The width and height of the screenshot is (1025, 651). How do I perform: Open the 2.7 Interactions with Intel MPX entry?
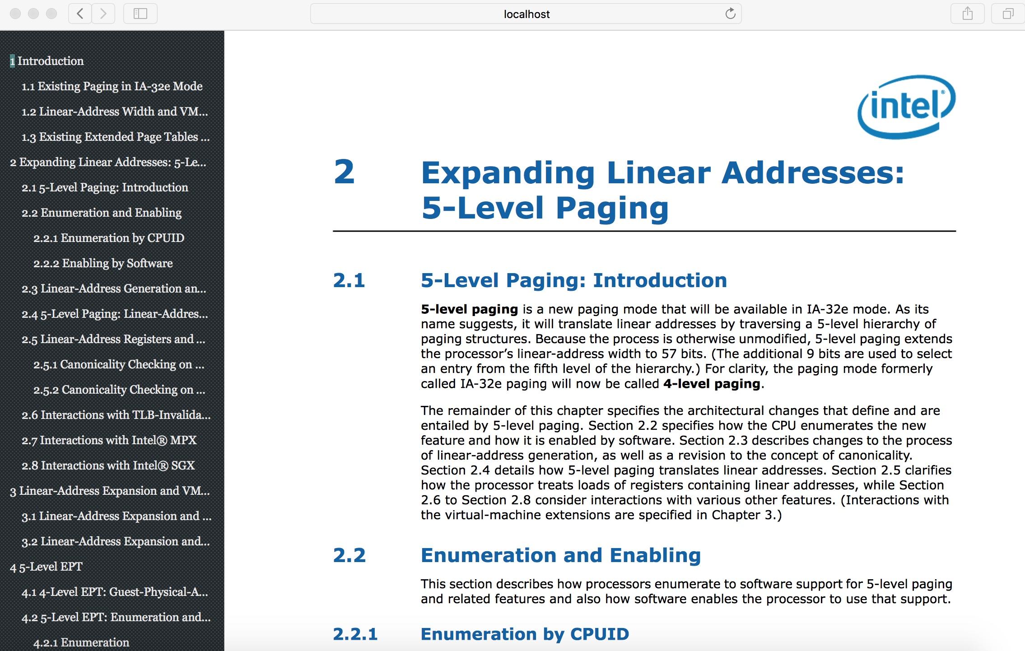point(109,440)
